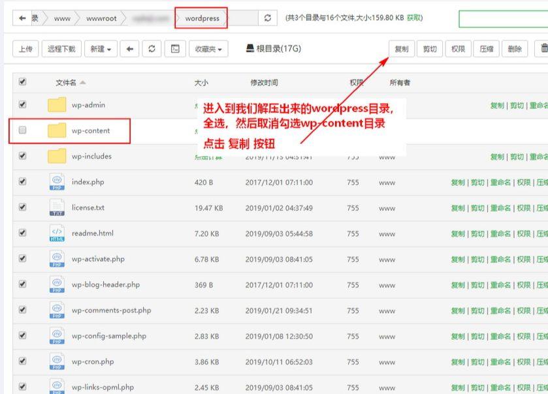Open the wp-config-sample.php file name
Screen dimensions: 548x394
109,336
